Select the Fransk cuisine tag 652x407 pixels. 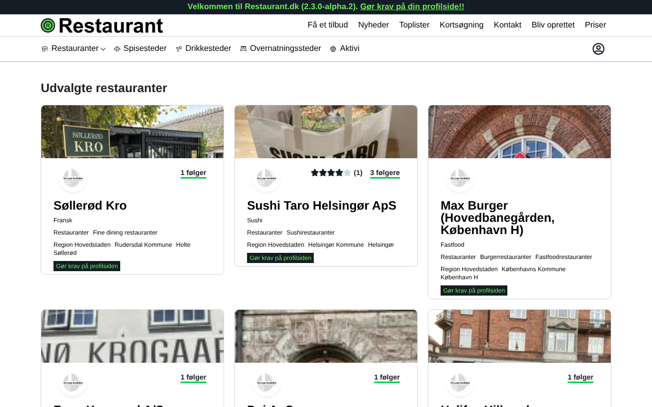63,220
